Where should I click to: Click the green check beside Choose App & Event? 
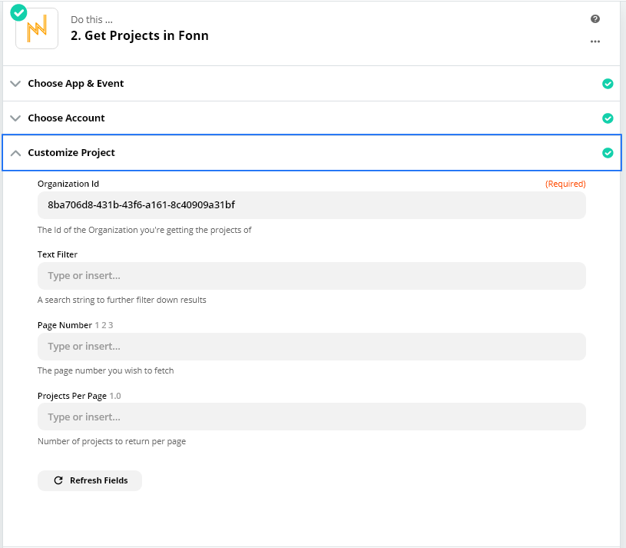[608, 84]
